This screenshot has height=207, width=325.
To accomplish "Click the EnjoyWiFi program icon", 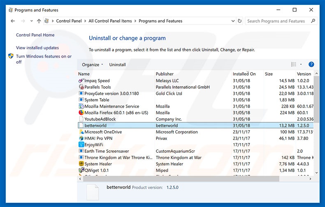I will tap(81, 145).
